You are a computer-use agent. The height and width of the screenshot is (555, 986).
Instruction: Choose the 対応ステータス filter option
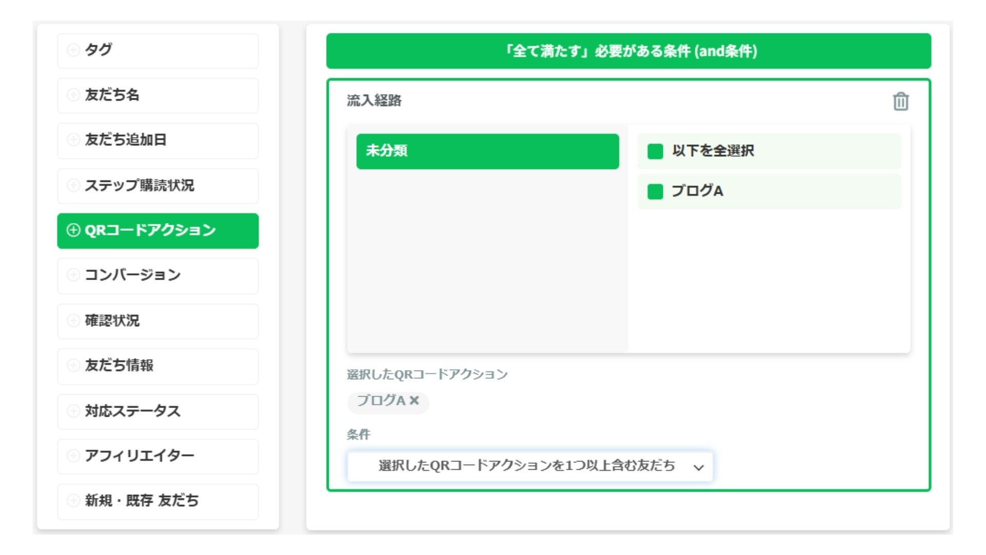coord(158,411)
